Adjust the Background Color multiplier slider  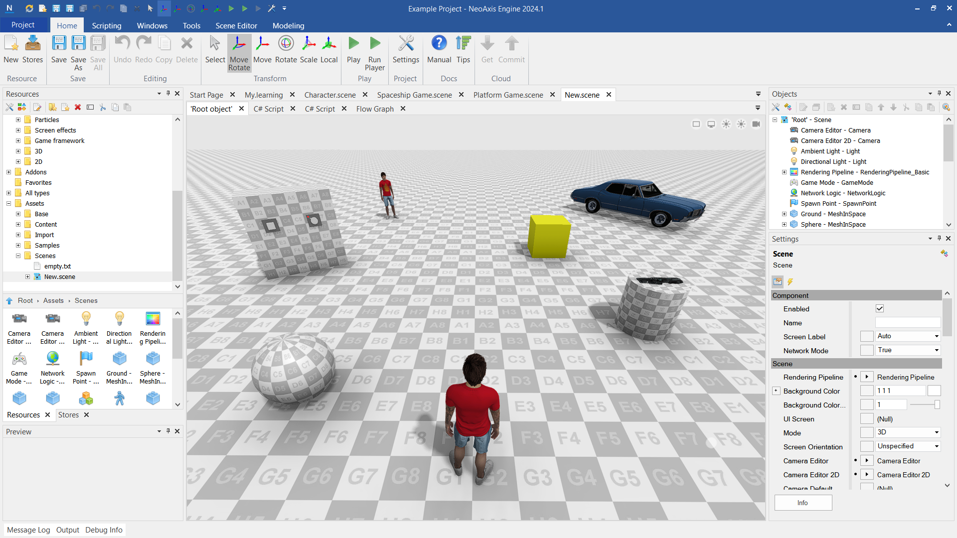click(x=937, y=404)
